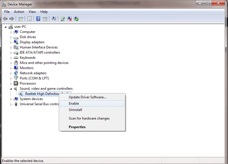
Task: Collapse Sound, video and game controllers
Action: pos(11,89)
